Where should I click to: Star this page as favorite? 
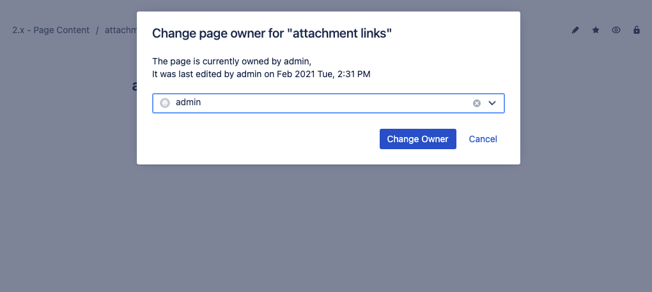pos(596,30)
